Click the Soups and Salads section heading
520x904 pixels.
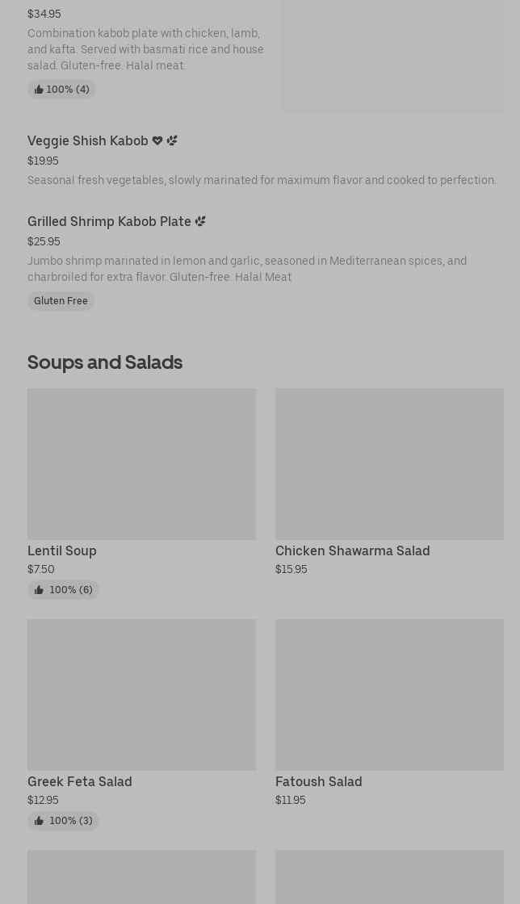pos(105,362)
